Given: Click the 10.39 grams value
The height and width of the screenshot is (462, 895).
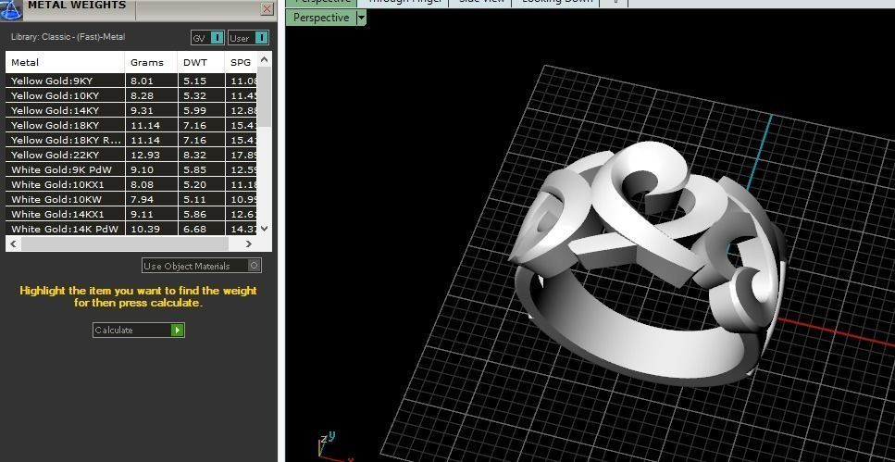Looking at the screenshot, I should pyautogui.click(x=145, y=229).
